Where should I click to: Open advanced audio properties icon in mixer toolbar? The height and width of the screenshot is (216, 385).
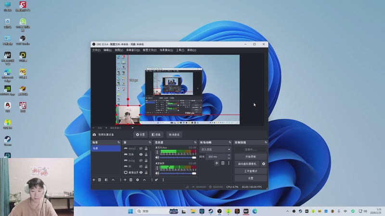pos(156,180)
